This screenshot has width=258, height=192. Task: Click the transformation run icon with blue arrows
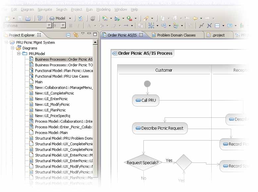pos(117,18)
